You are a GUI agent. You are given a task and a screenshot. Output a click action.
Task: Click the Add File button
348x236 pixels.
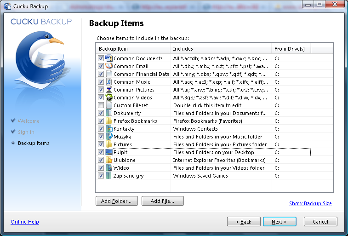(162, 201)
